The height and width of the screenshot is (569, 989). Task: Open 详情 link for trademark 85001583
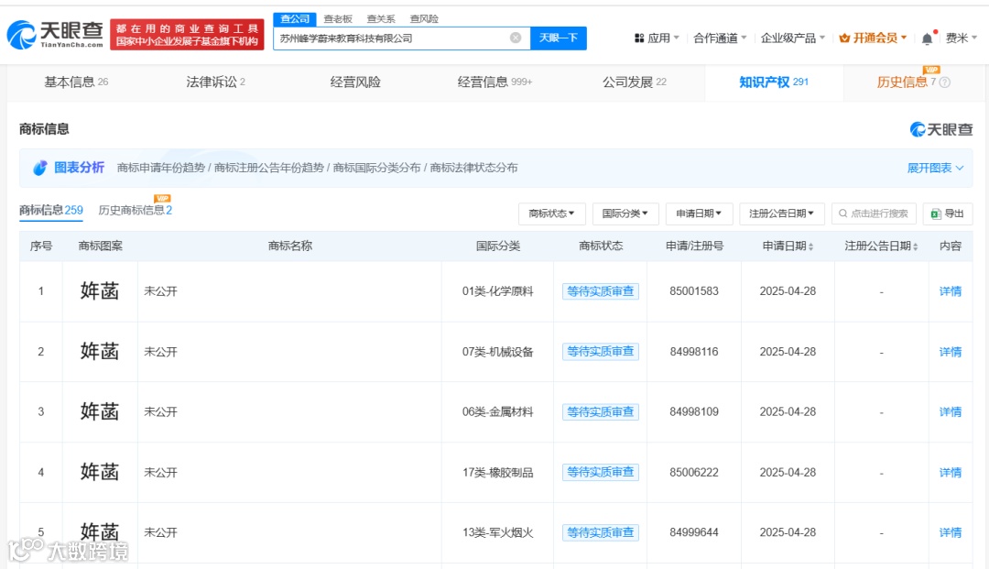[x=950, y=291]
